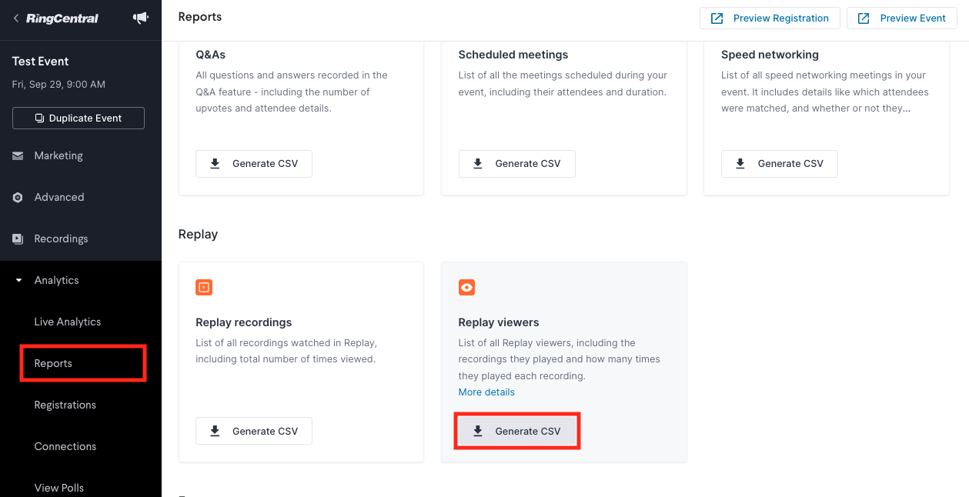Click the Duplicate Event button
969x497 pixels.
[79, 118]
